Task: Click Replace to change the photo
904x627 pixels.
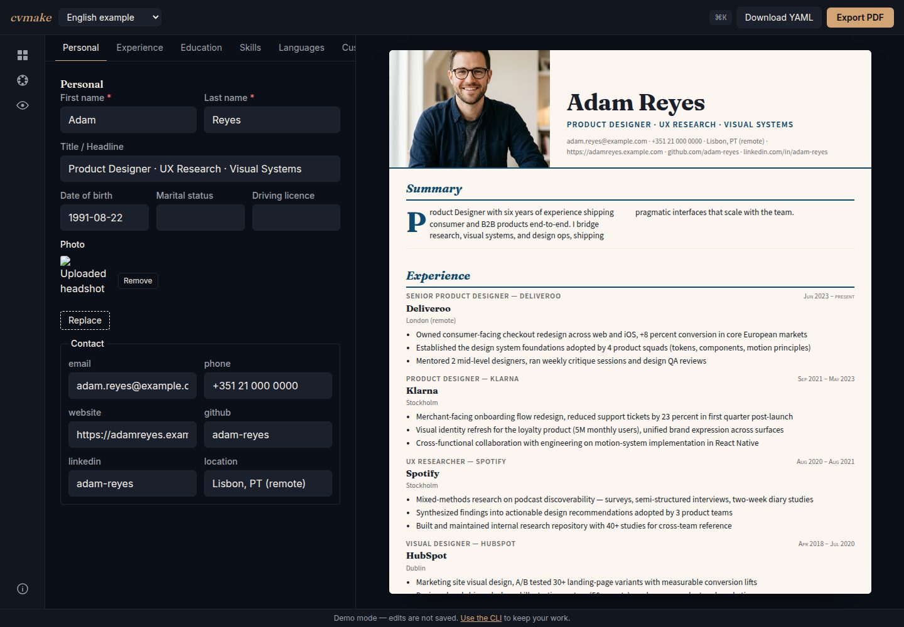Action: [x=85, y=320]
